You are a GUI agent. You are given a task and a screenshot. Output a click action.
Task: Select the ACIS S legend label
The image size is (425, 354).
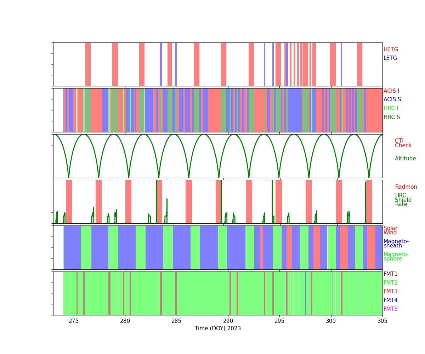tap(392, 100)
